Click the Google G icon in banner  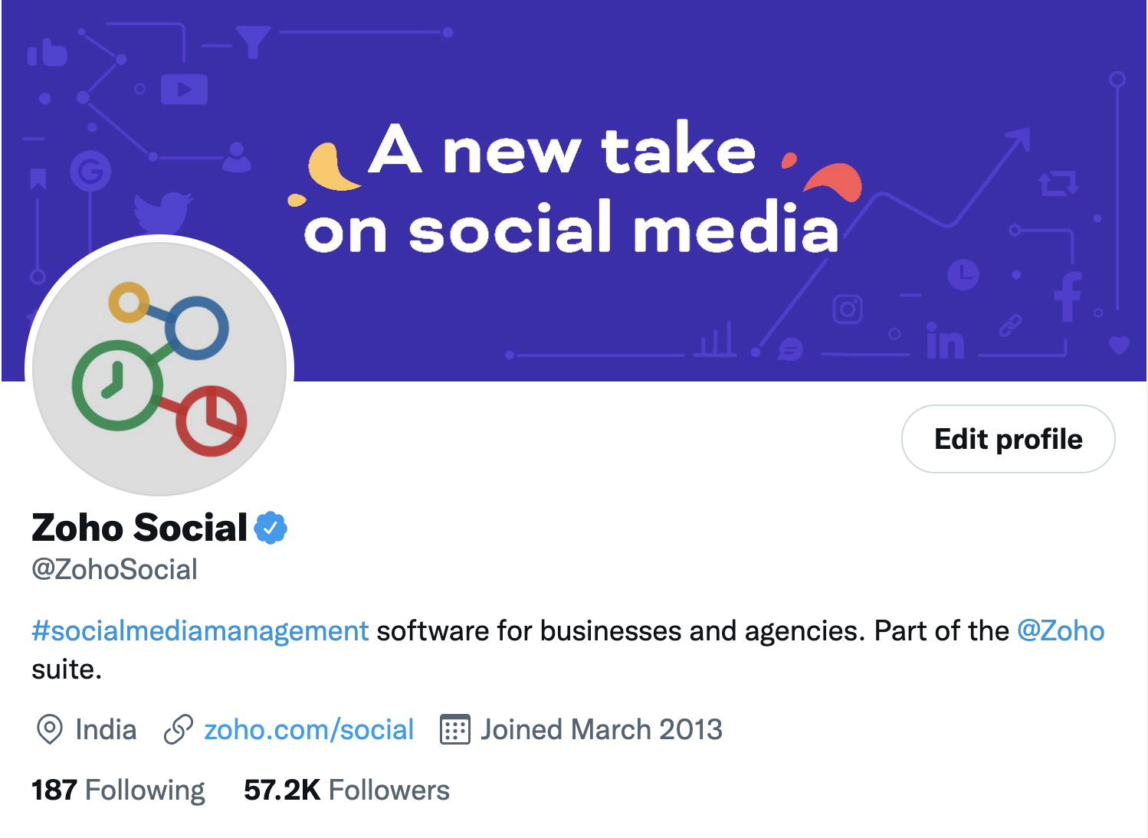(x=90, y=172)
